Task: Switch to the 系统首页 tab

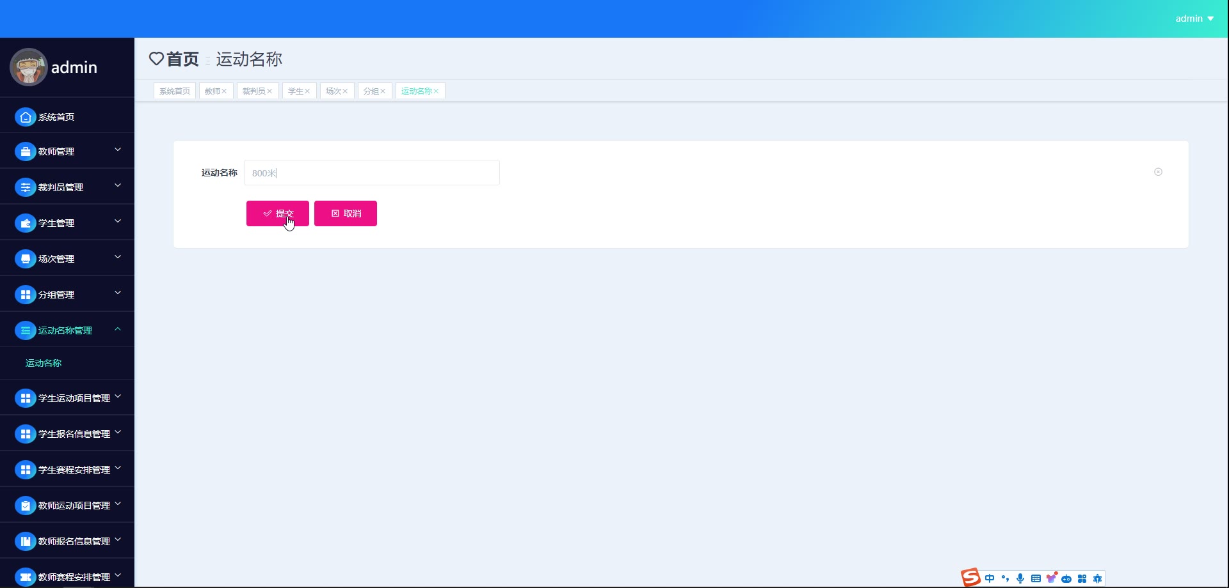Action: coord(175,91)
